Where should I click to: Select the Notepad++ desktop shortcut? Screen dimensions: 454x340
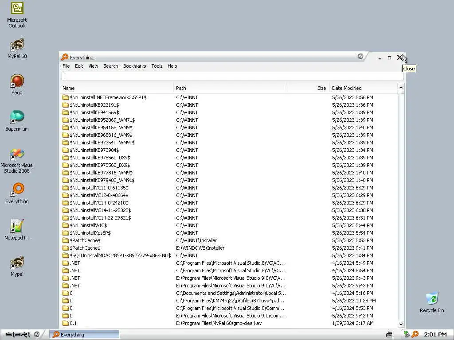click(x=17, y=230)
